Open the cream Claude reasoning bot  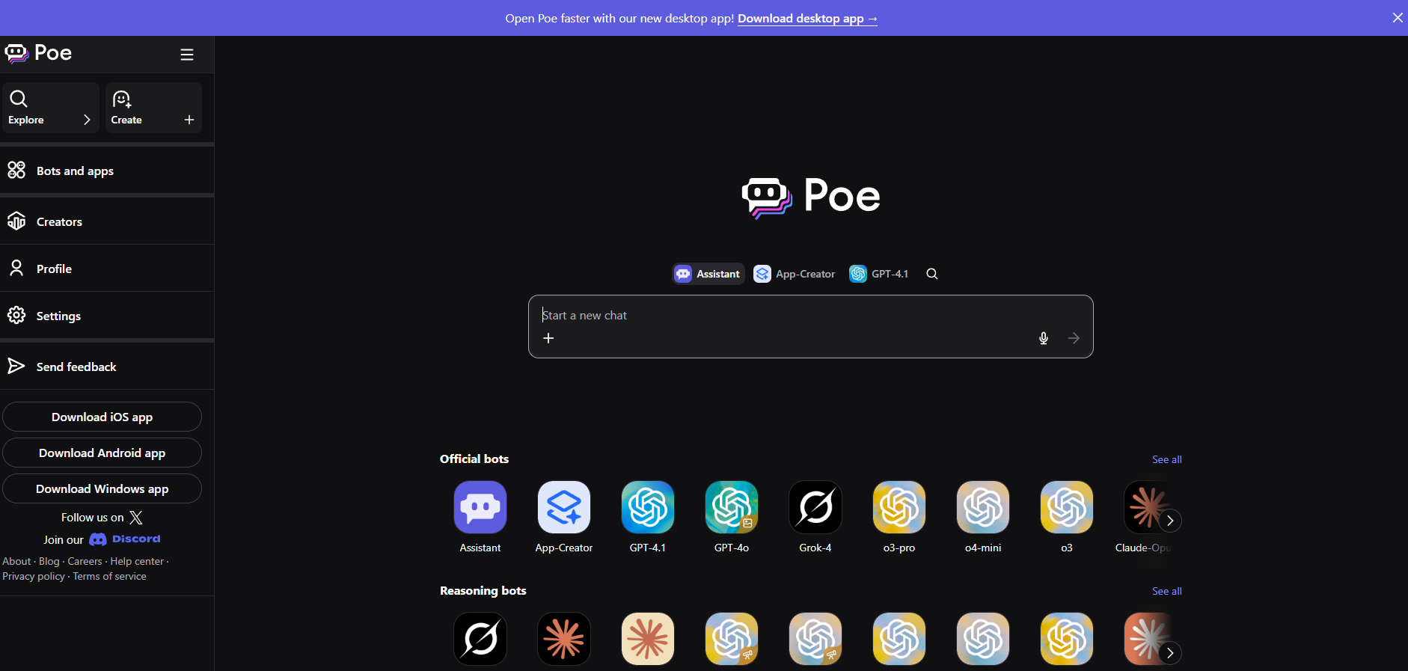click(648, 639)
